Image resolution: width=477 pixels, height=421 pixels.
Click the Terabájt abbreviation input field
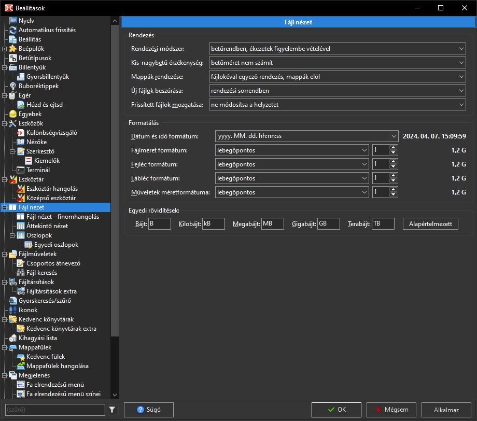(383, 223)
